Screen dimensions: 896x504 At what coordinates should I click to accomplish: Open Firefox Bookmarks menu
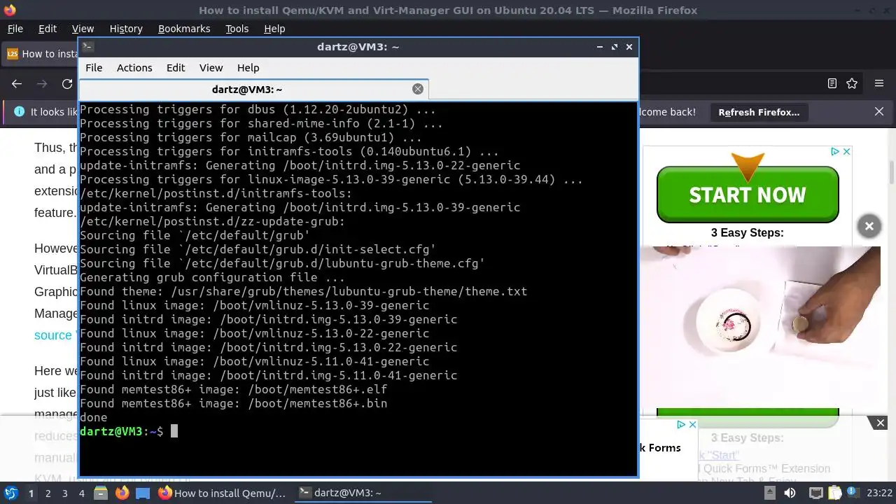click(184, 29)
